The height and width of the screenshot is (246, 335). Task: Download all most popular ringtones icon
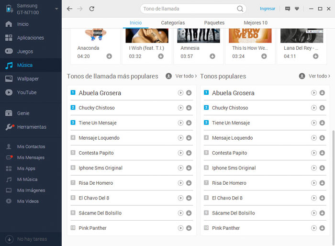click(168, 76)
